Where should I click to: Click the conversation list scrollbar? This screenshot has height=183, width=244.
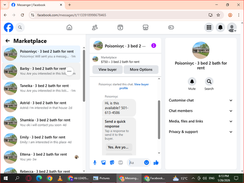pos(84,76)
